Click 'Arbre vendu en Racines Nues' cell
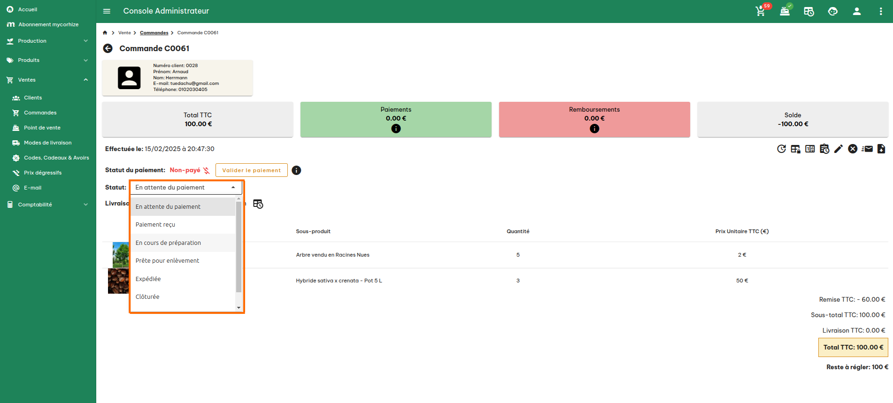Viewport: 893px width, 403px height. 332,255
